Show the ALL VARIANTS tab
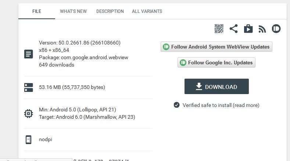 click(x=147, y=11)
